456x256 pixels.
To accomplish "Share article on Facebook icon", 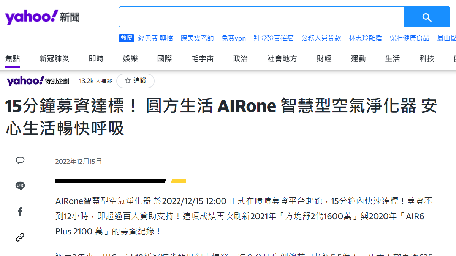I will click(20, 212).
